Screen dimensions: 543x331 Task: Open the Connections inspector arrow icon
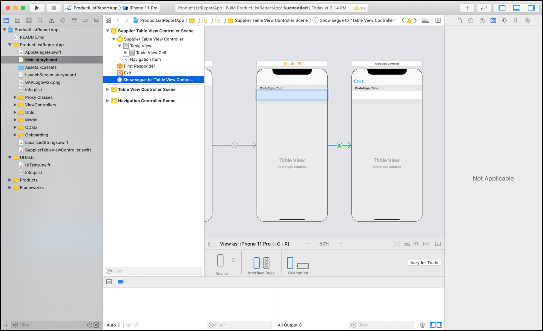527,21
